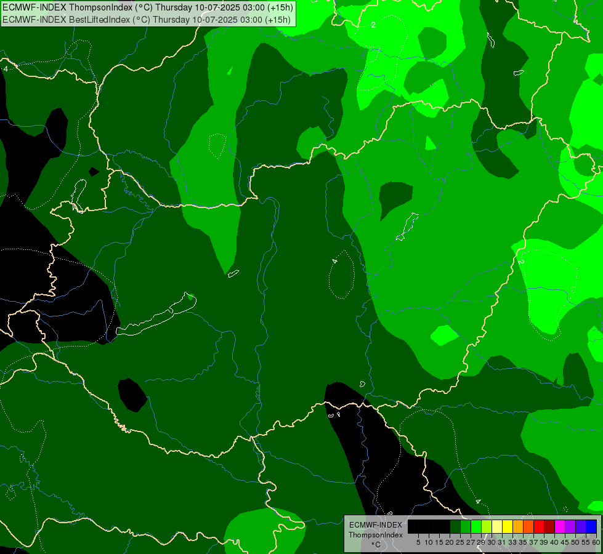Click the °C unit label in legend
603x554 pixels.
376,544
